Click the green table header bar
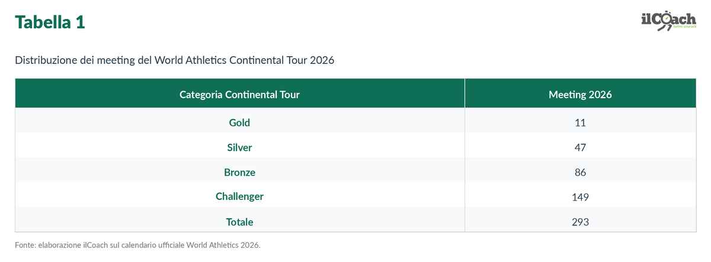The width and height of the screenshot is (711, 262). tap(355, 94)
